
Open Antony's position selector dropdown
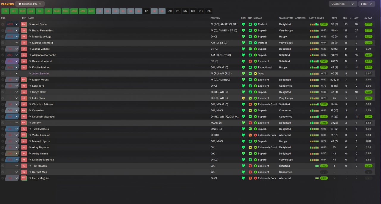[12, 123]
